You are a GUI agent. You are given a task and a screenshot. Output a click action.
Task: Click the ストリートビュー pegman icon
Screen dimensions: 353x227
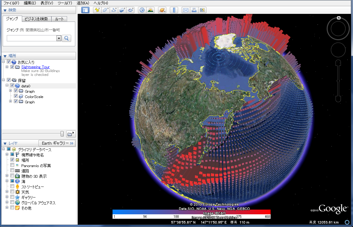[x=17, y=187]
